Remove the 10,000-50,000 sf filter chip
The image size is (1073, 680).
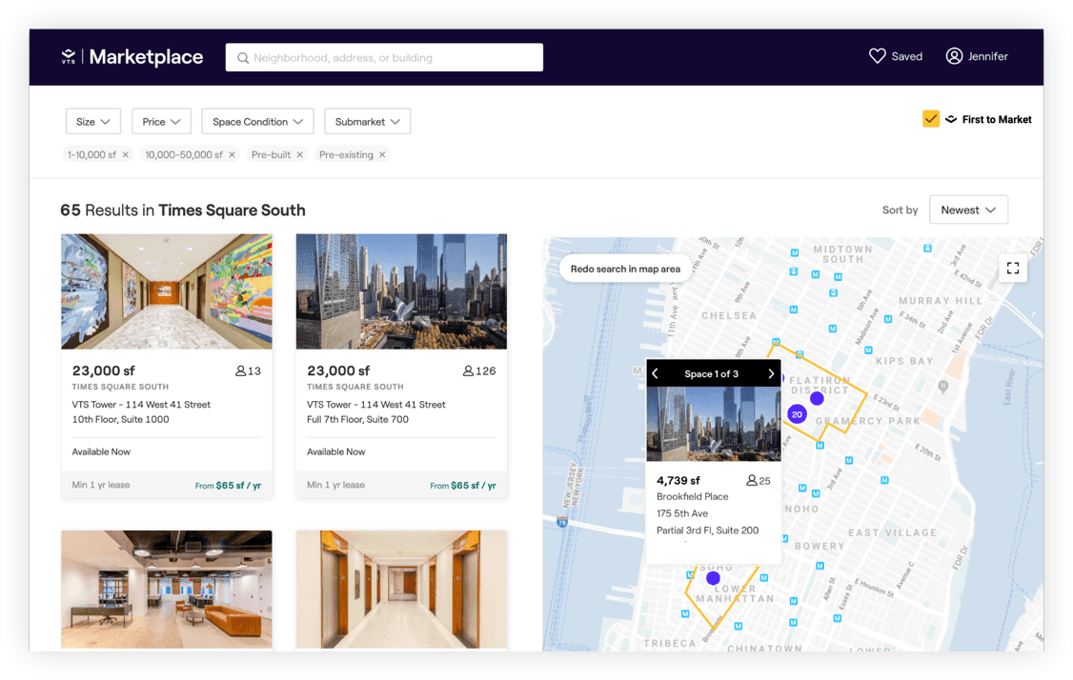pyautogui.click(x=232, y=154)
